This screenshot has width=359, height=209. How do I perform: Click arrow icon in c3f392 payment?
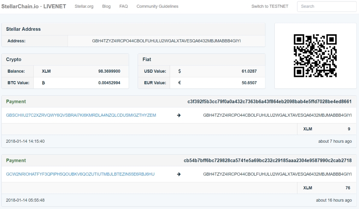click(x=179, y=115)
